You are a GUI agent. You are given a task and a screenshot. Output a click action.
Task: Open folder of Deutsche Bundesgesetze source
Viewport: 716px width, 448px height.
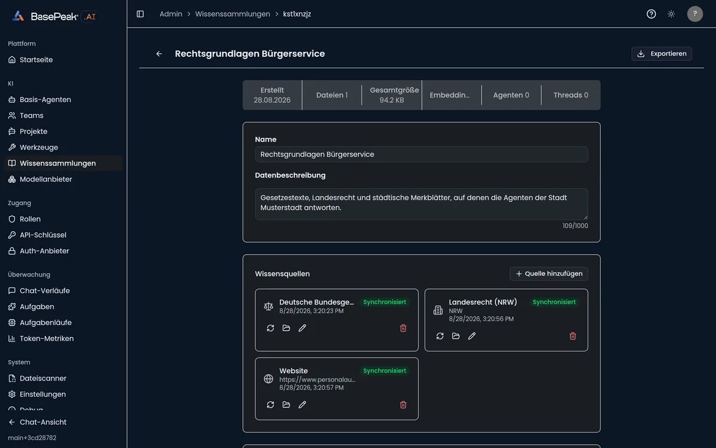(x=286, y=328)
